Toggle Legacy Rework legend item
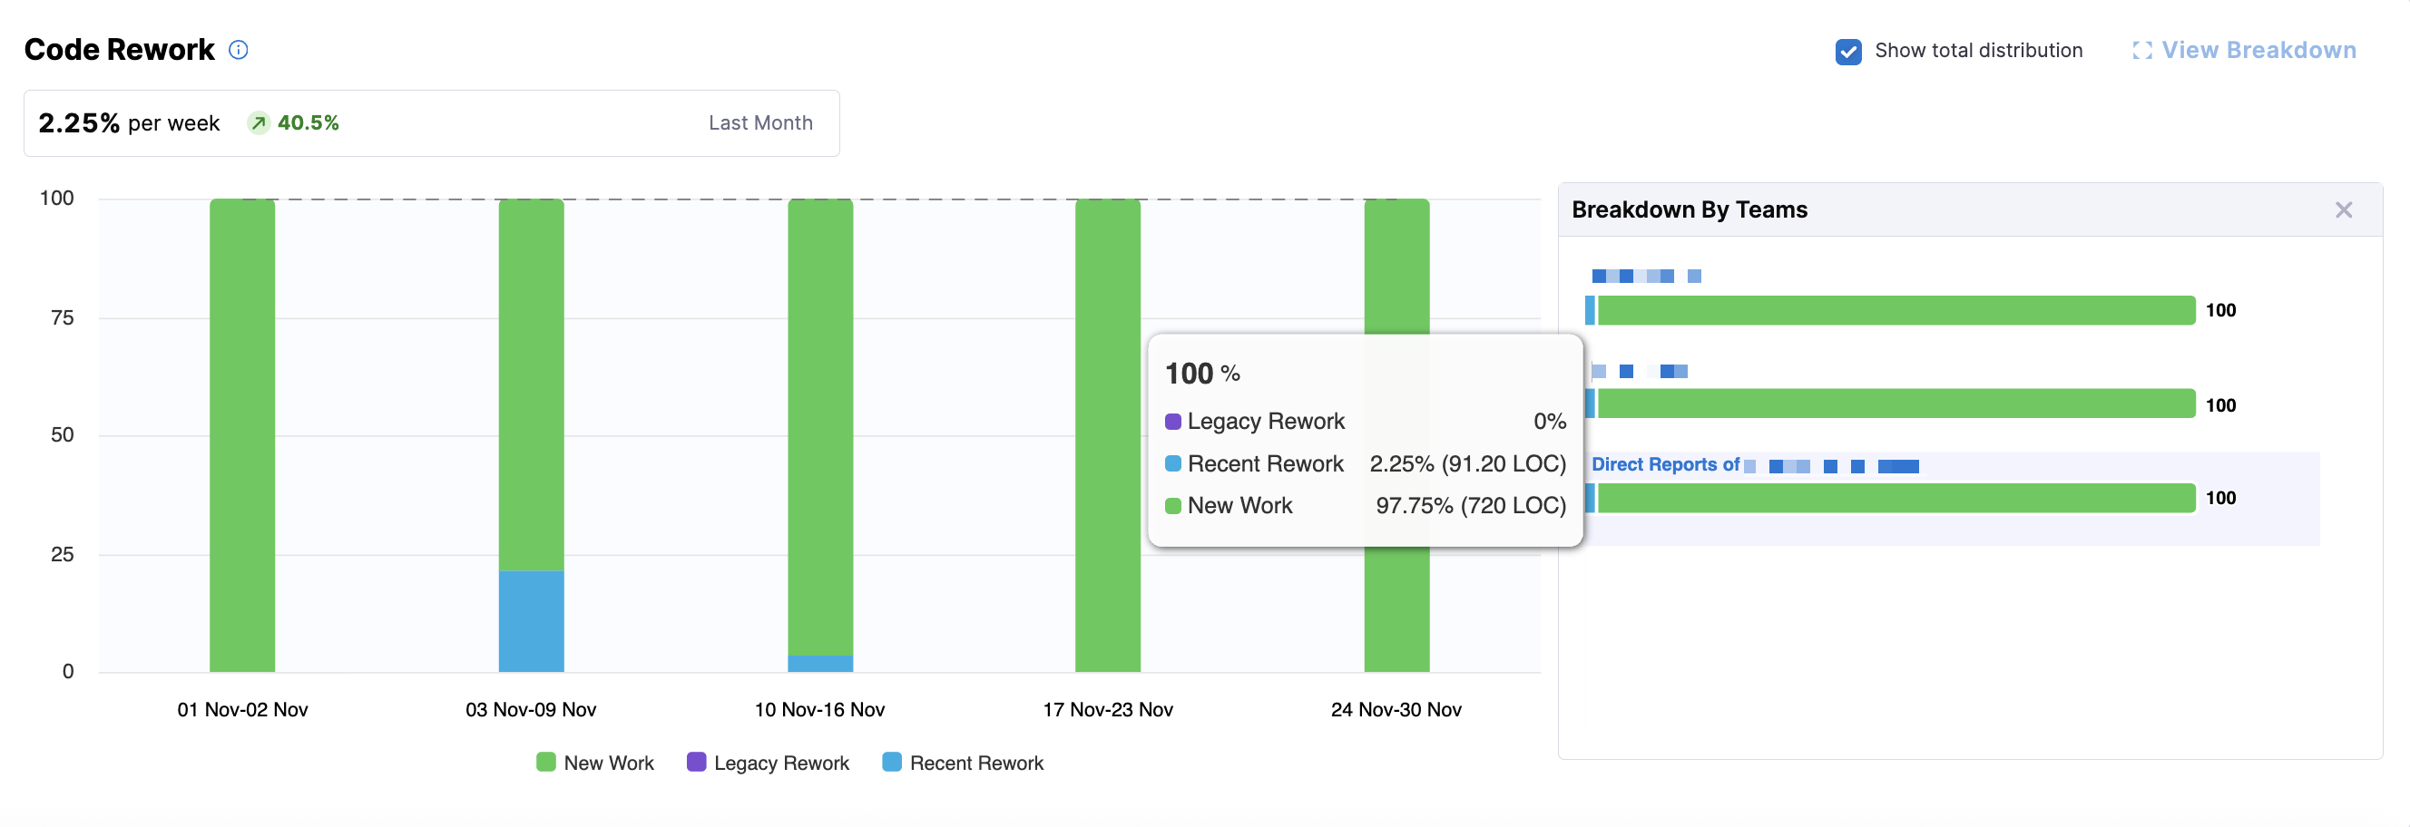 click(780, 763)
